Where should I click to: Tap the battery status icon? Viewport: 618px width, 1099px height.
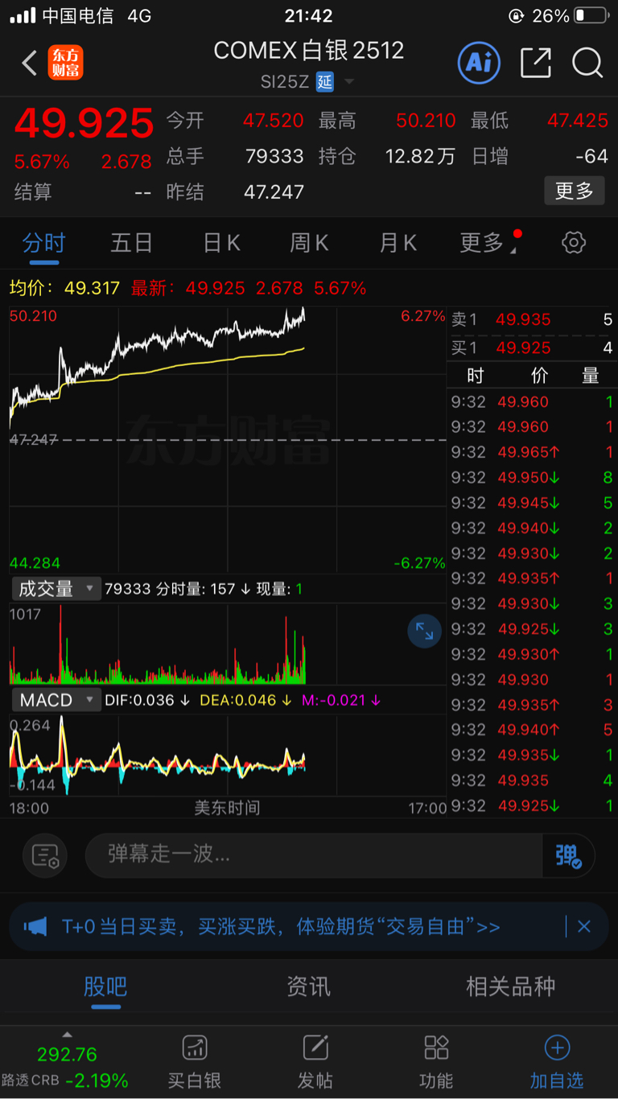591,15
